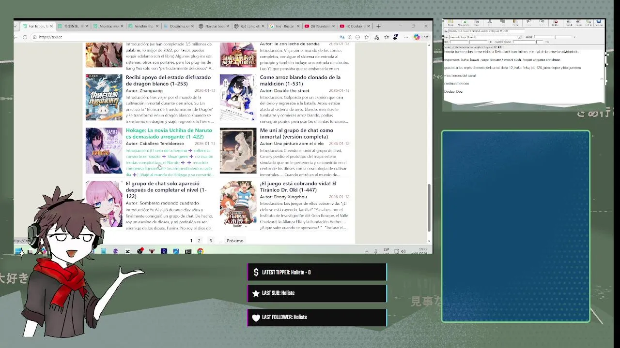620x348 pixels.
Task: Click the Cut scissors icon in the text-to-speech toolbar
Action: tap(490, 23)
